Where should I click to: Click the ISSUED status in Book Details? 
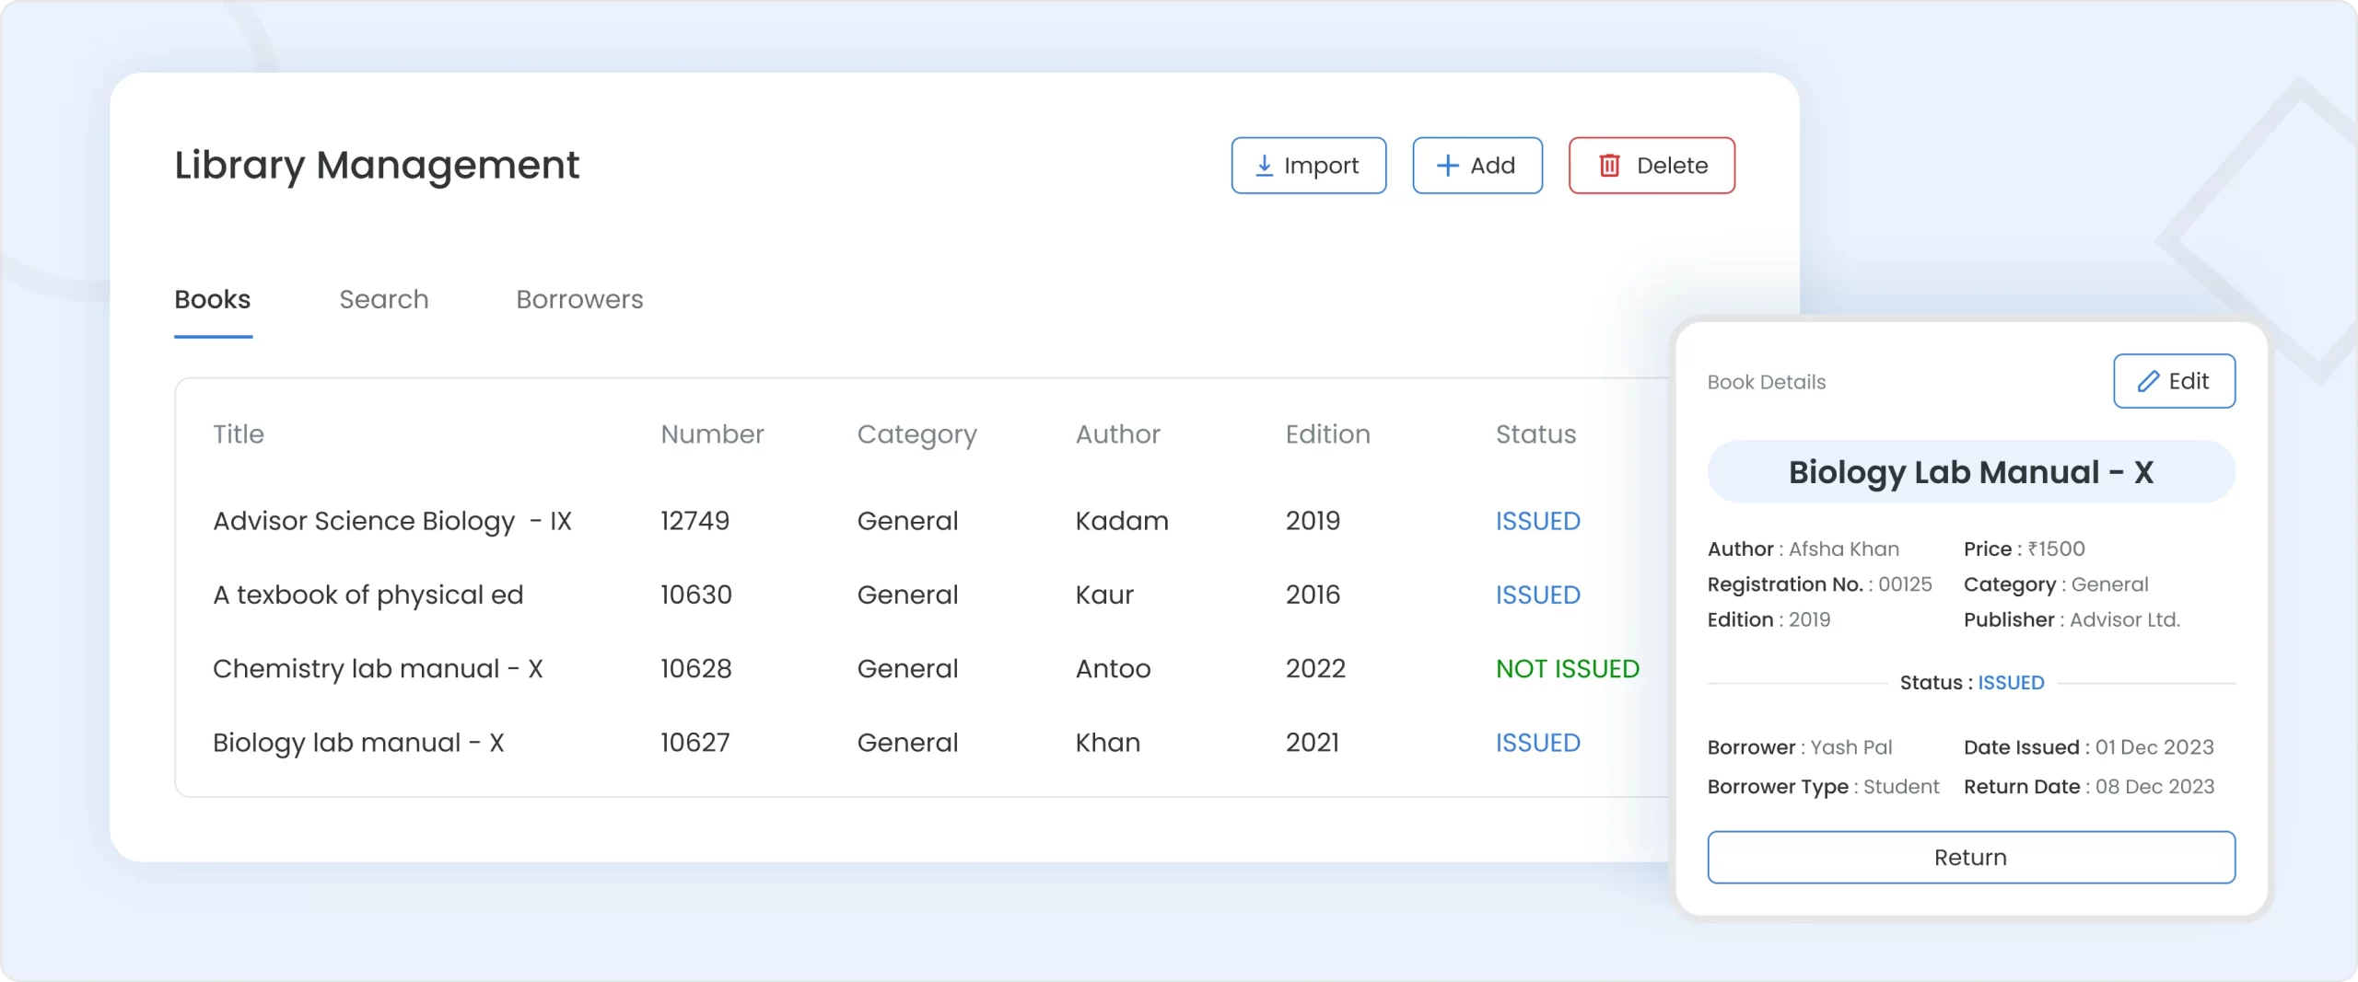(x=2013, y=682)
